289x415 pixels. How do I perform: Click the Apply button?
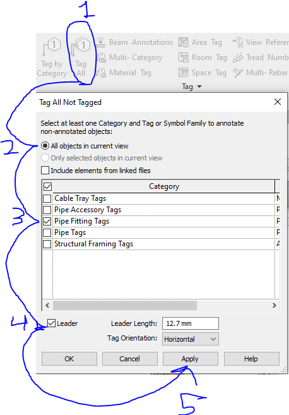coord(191,359)
